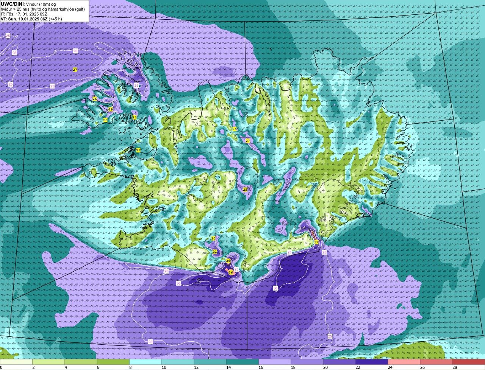Click the light pink 24–26 m/s legend swatch
The height and width of the screenshot is (370, 485).
point(404,362)
